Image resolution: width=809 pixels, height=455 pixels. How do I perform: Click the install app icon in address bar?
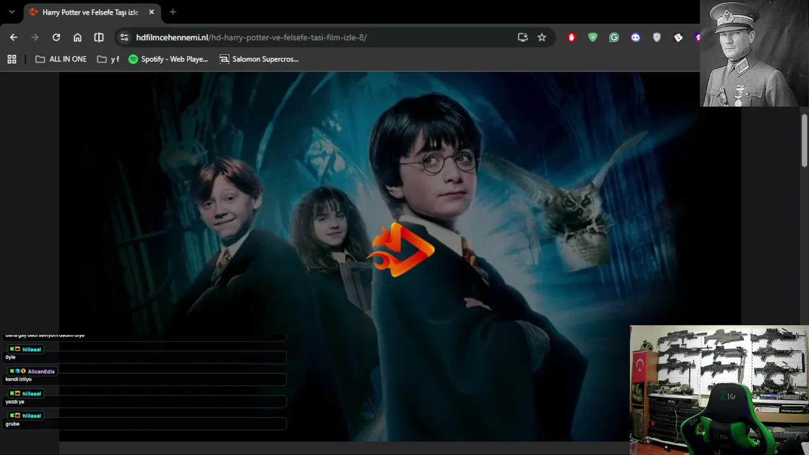(523, 37)
